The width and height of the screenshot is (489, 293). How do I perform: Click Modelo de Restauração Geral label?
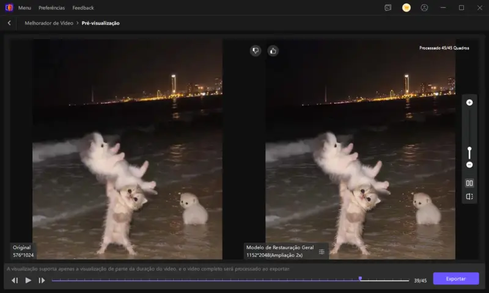click(x=280, y=248)
